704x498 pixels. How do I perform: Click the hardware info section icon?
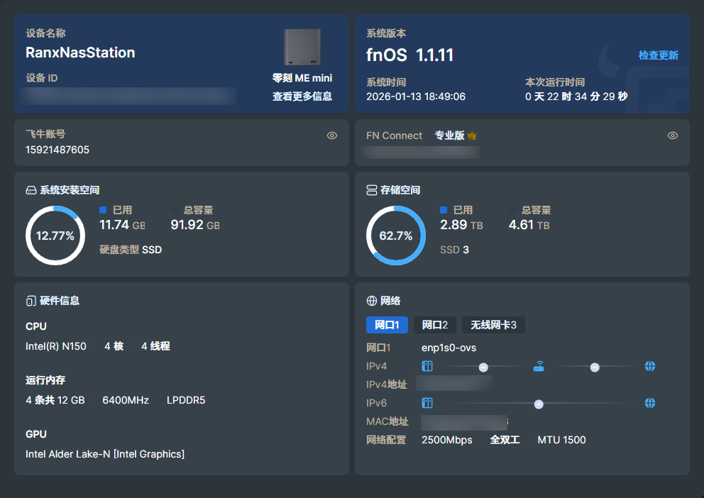coord(31,301)
